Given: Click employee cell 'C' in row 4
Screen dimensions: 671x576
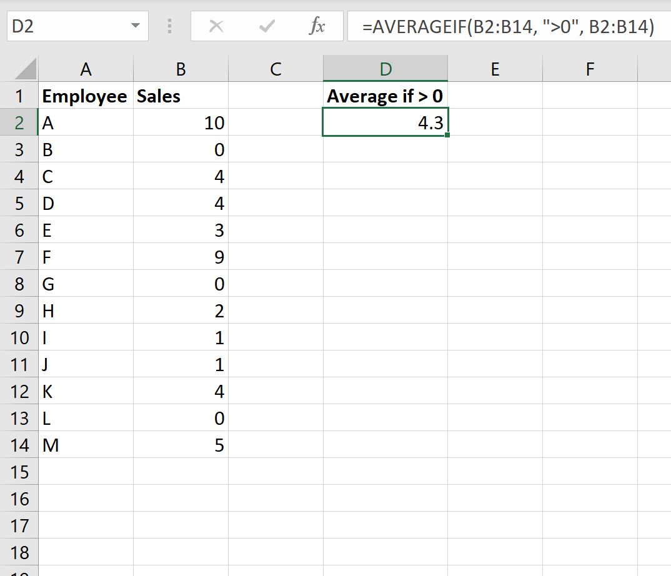Looking at the screenshot, I should tap(86, 176).
